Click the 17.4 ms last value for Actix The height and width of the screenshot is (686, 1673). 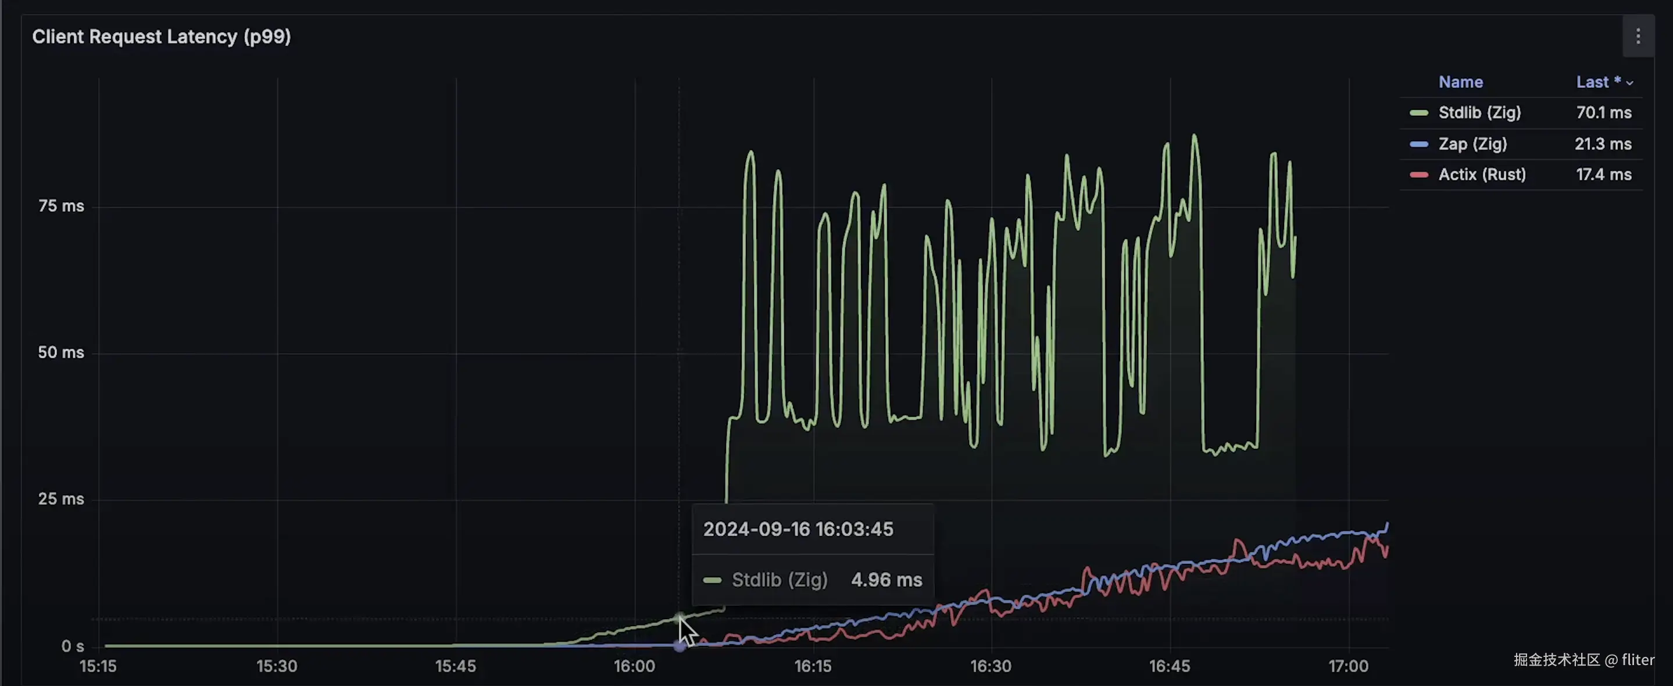click(x=1603, y=175)
